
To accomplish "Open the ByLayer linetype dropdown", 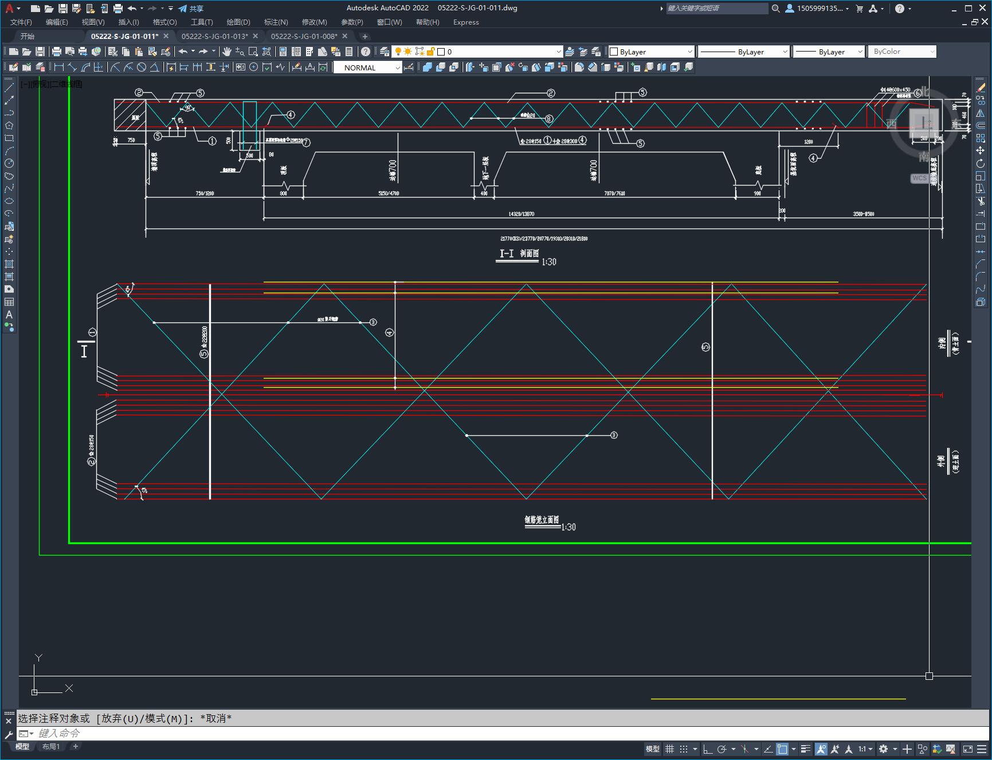I will [x=744, y=52].
